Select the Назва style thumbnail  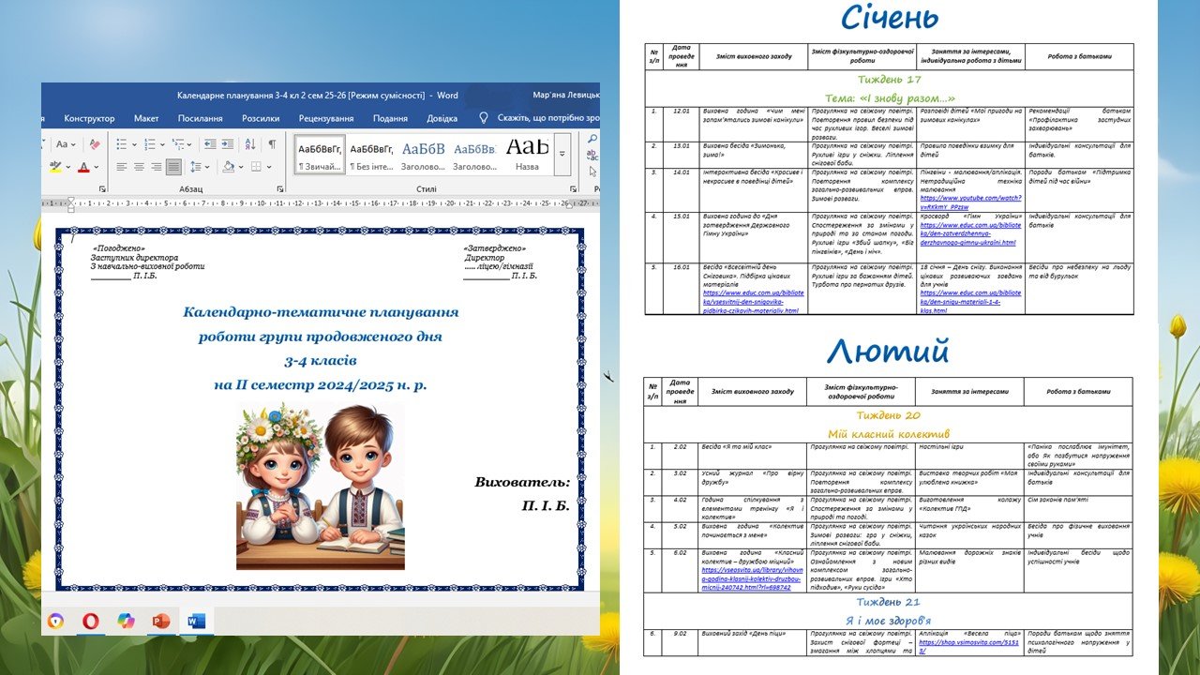(x=527, y=154)
